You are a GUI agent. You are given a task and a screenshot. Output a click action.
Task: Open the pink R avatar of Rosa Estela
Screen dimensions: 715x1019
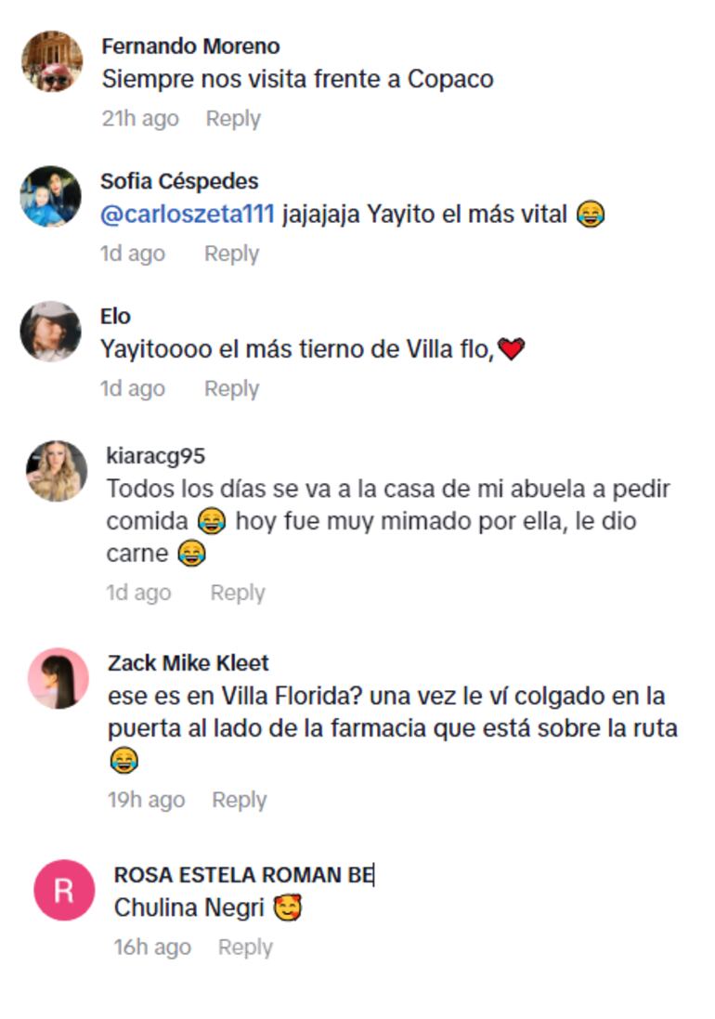coord(64,890)
